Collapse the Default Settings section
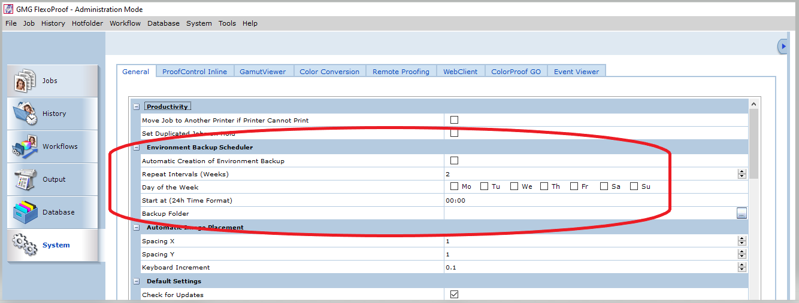This screenshot has height=303, width=799. [x=136, y=281]
